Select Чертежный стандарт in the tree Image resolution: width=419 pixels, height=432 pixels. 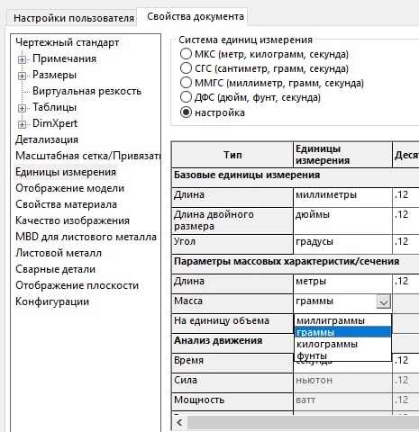pos(67,42)
